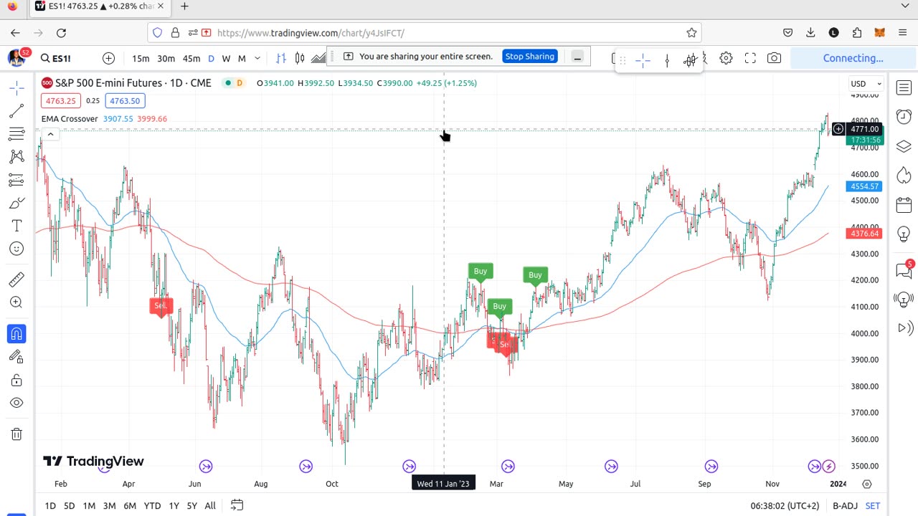Viewport: 918px width, 516px height.
Task: Set range to 3M
Action: (x=109, y=506)
